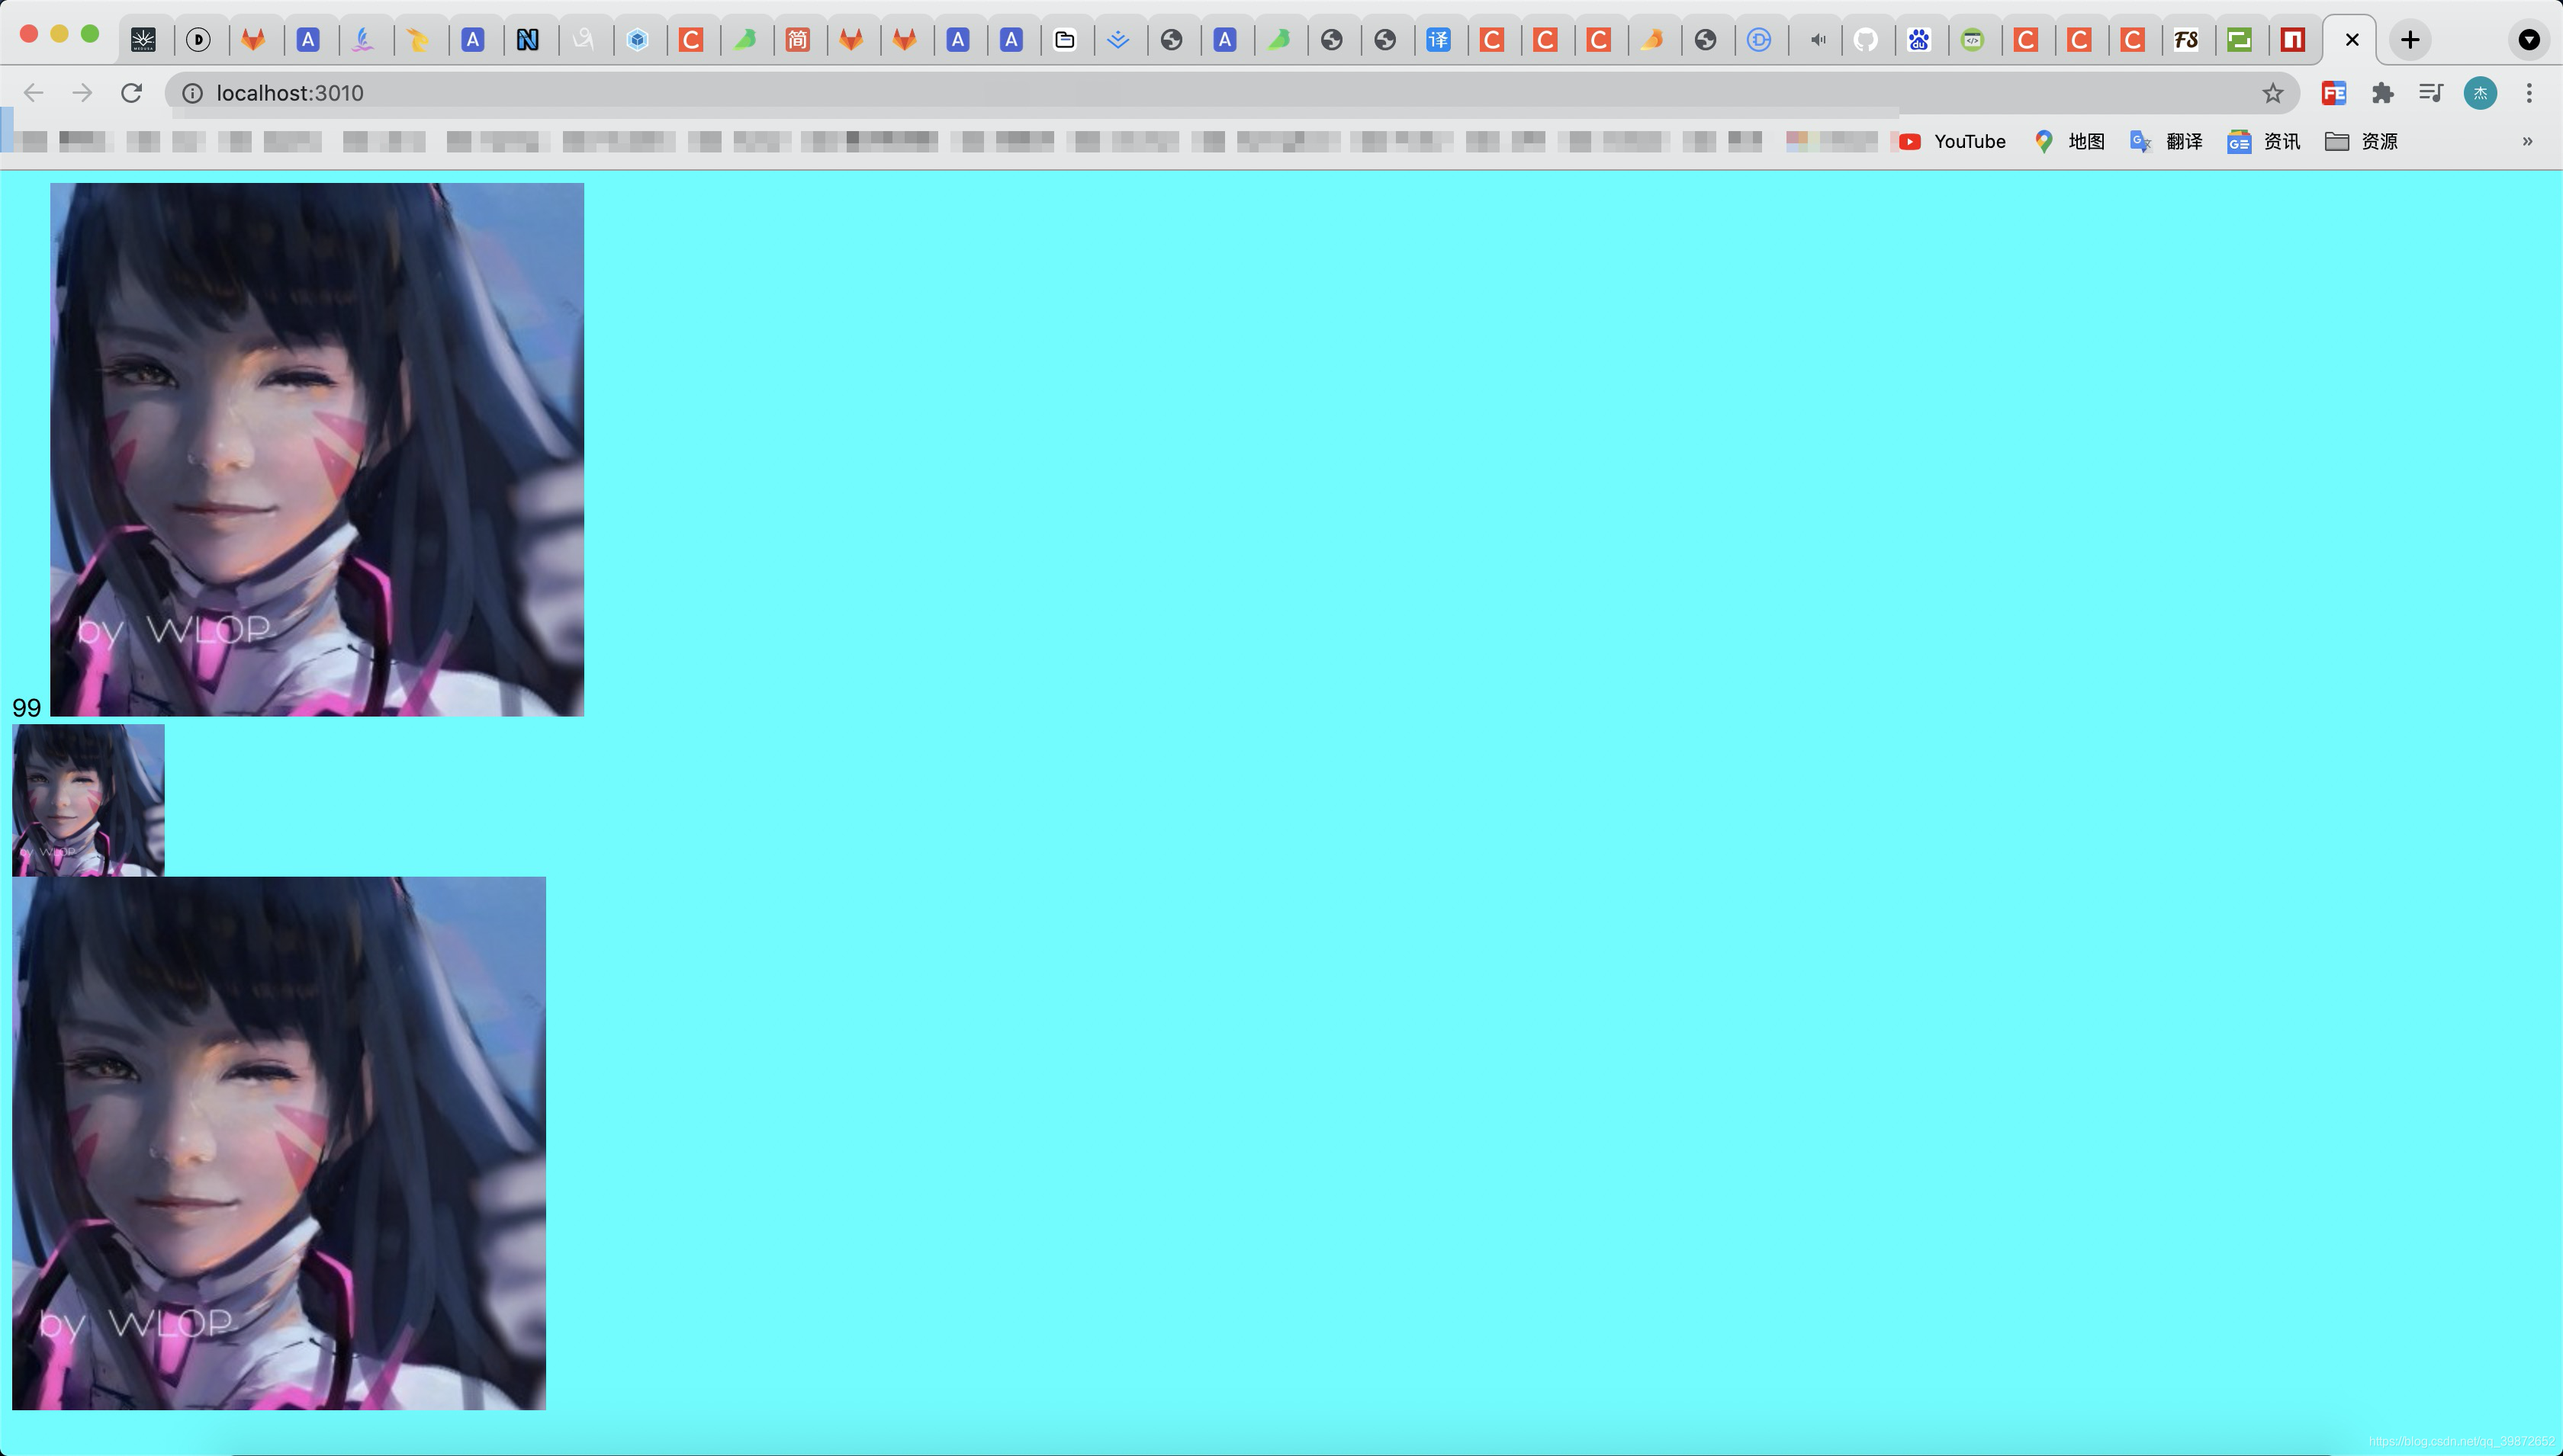Open the YouTube bookmark
Screen dimensions: 2563x1456
click(x=1953, y=141)
